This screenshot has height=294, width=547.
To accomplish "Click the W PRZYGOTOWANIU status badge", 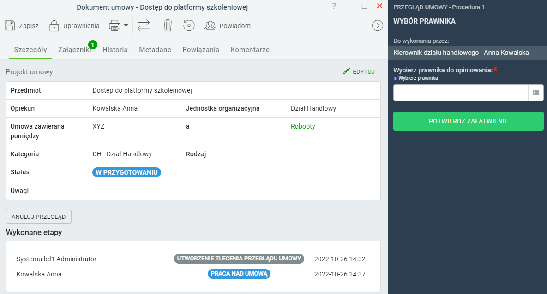I will pos(126,172).
